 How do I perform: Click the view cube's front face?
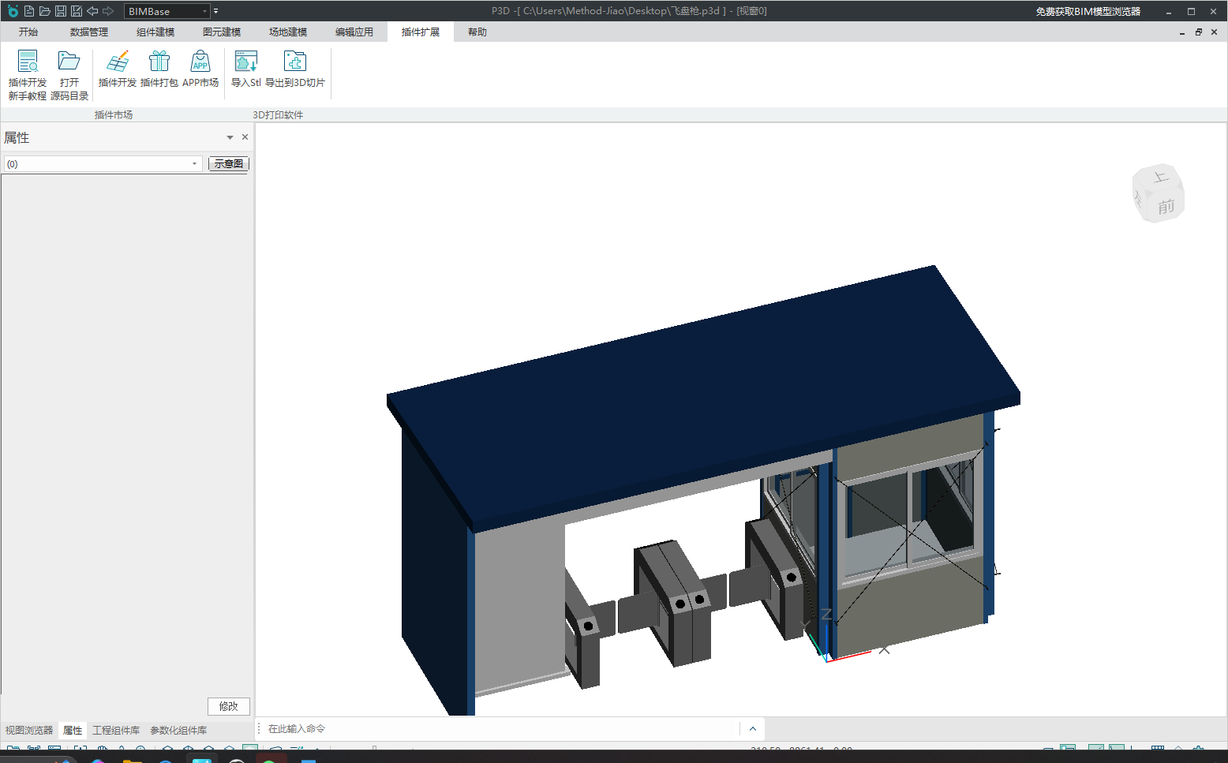[1166, 207]
